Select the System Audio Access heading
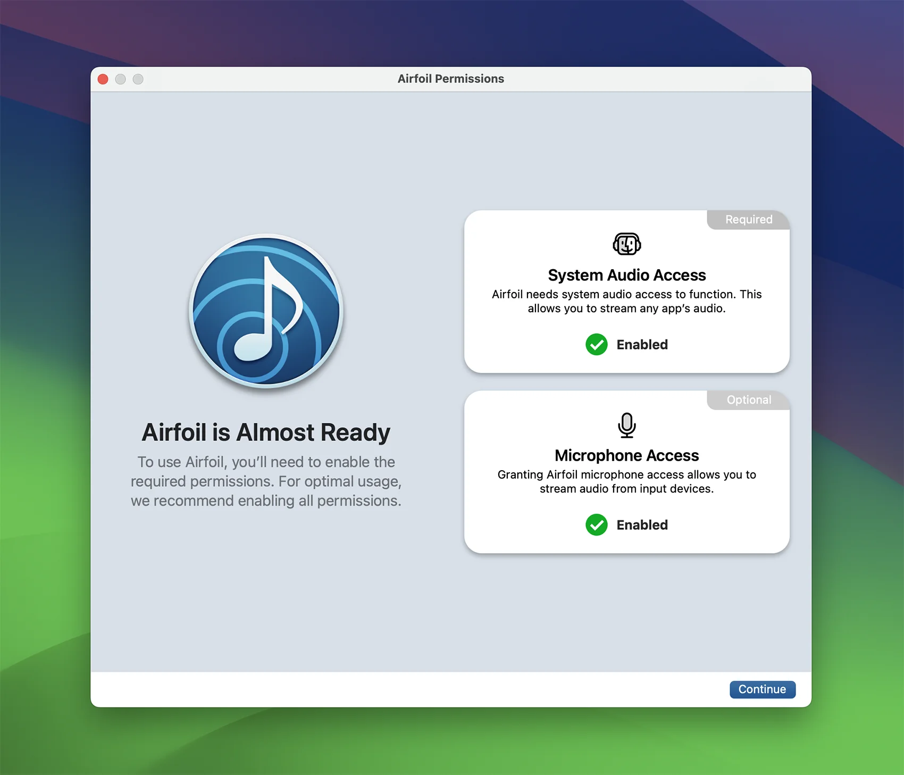 pos(626,275)
